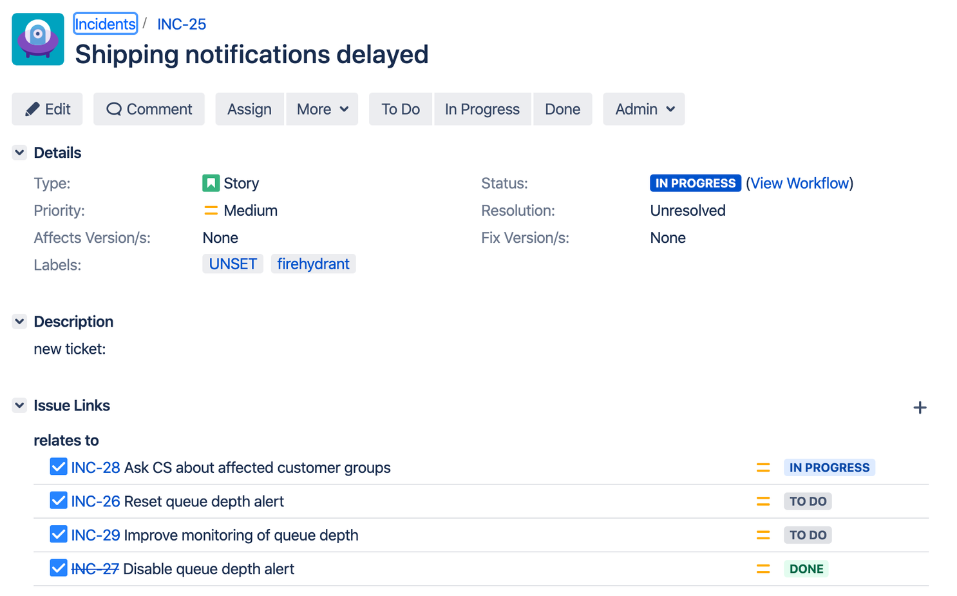The height and width of the screenshot is (596, 957).
Task: Transition issue to Done status
Action: 562,109
